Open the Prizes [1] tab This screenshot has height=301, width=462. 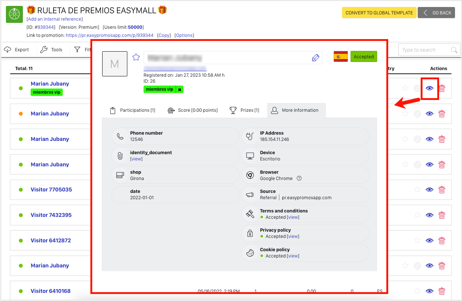point(244,110)
